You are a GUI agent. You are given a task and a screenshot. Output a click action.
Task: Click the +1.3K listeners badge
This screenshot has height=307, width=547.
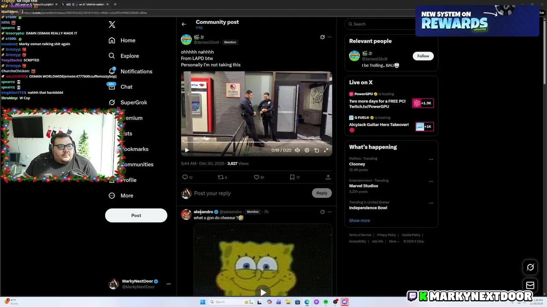[423, 103]
